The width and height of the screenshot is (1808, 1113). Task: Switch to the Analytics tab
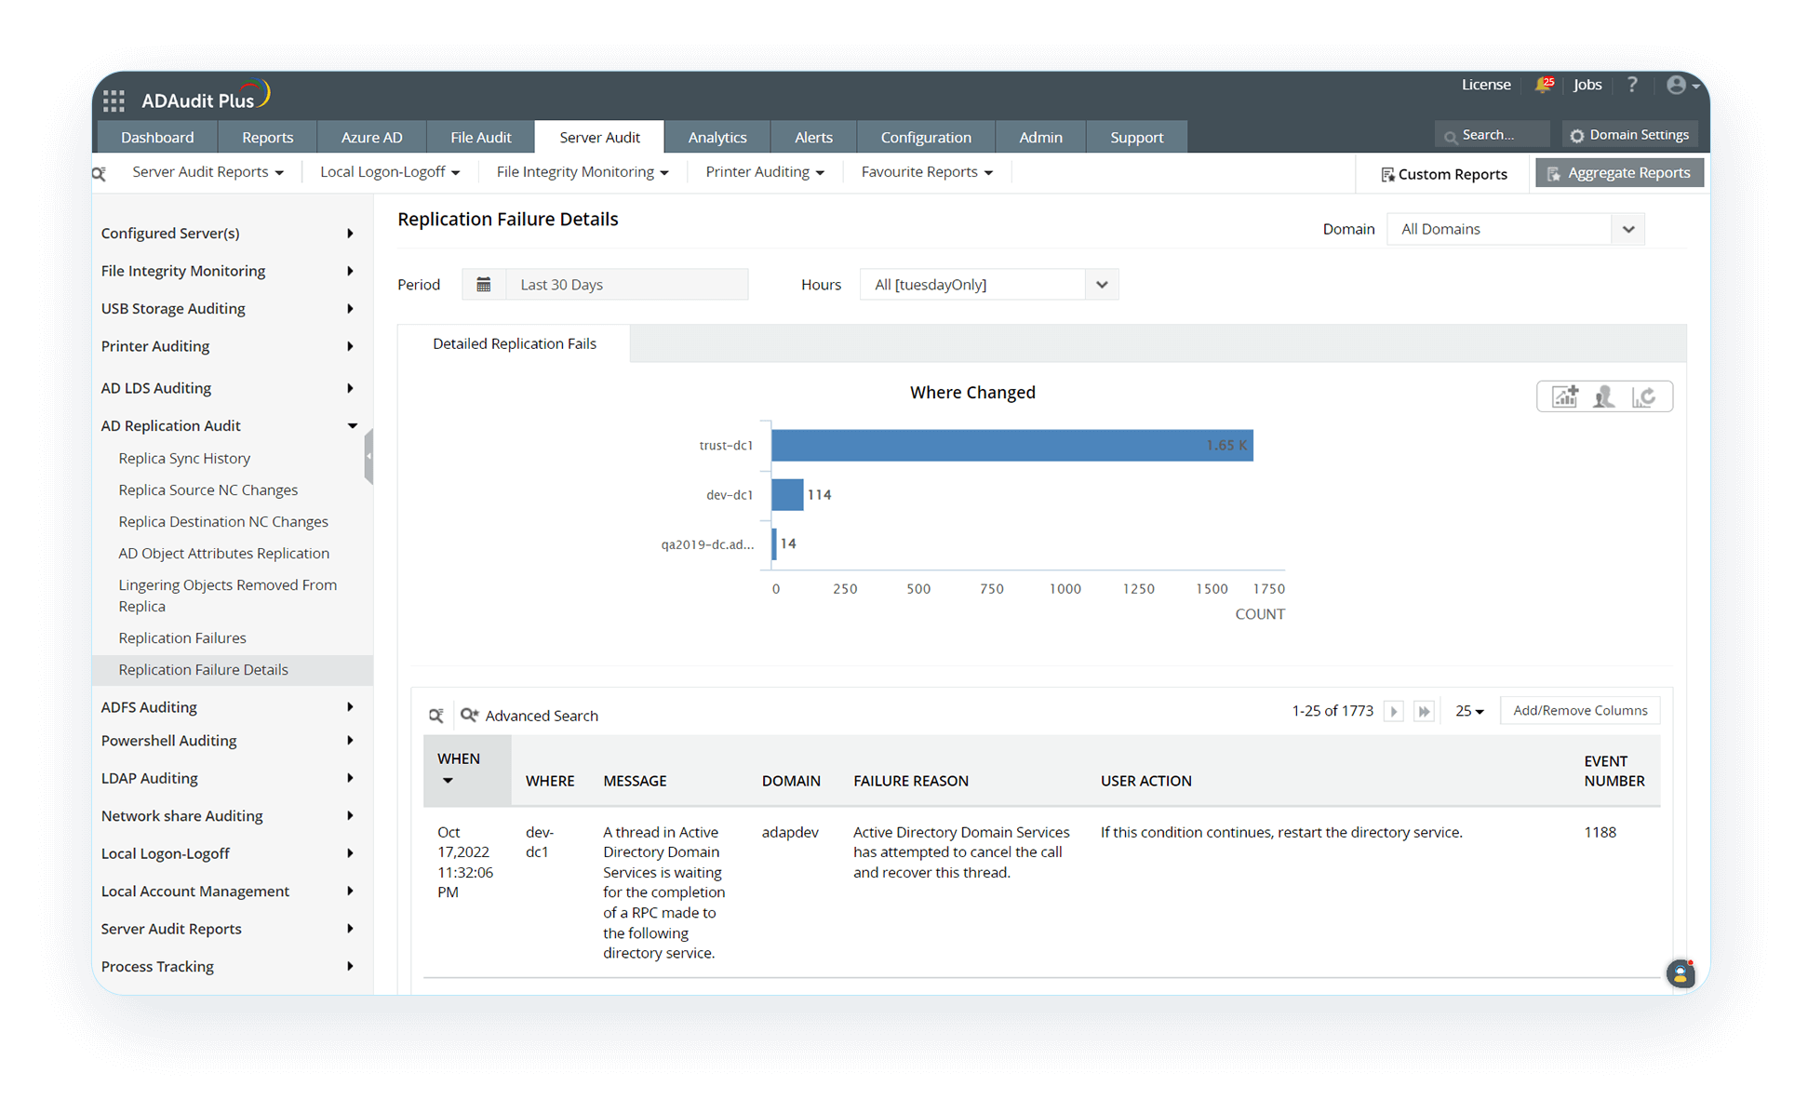coord(717,138)
